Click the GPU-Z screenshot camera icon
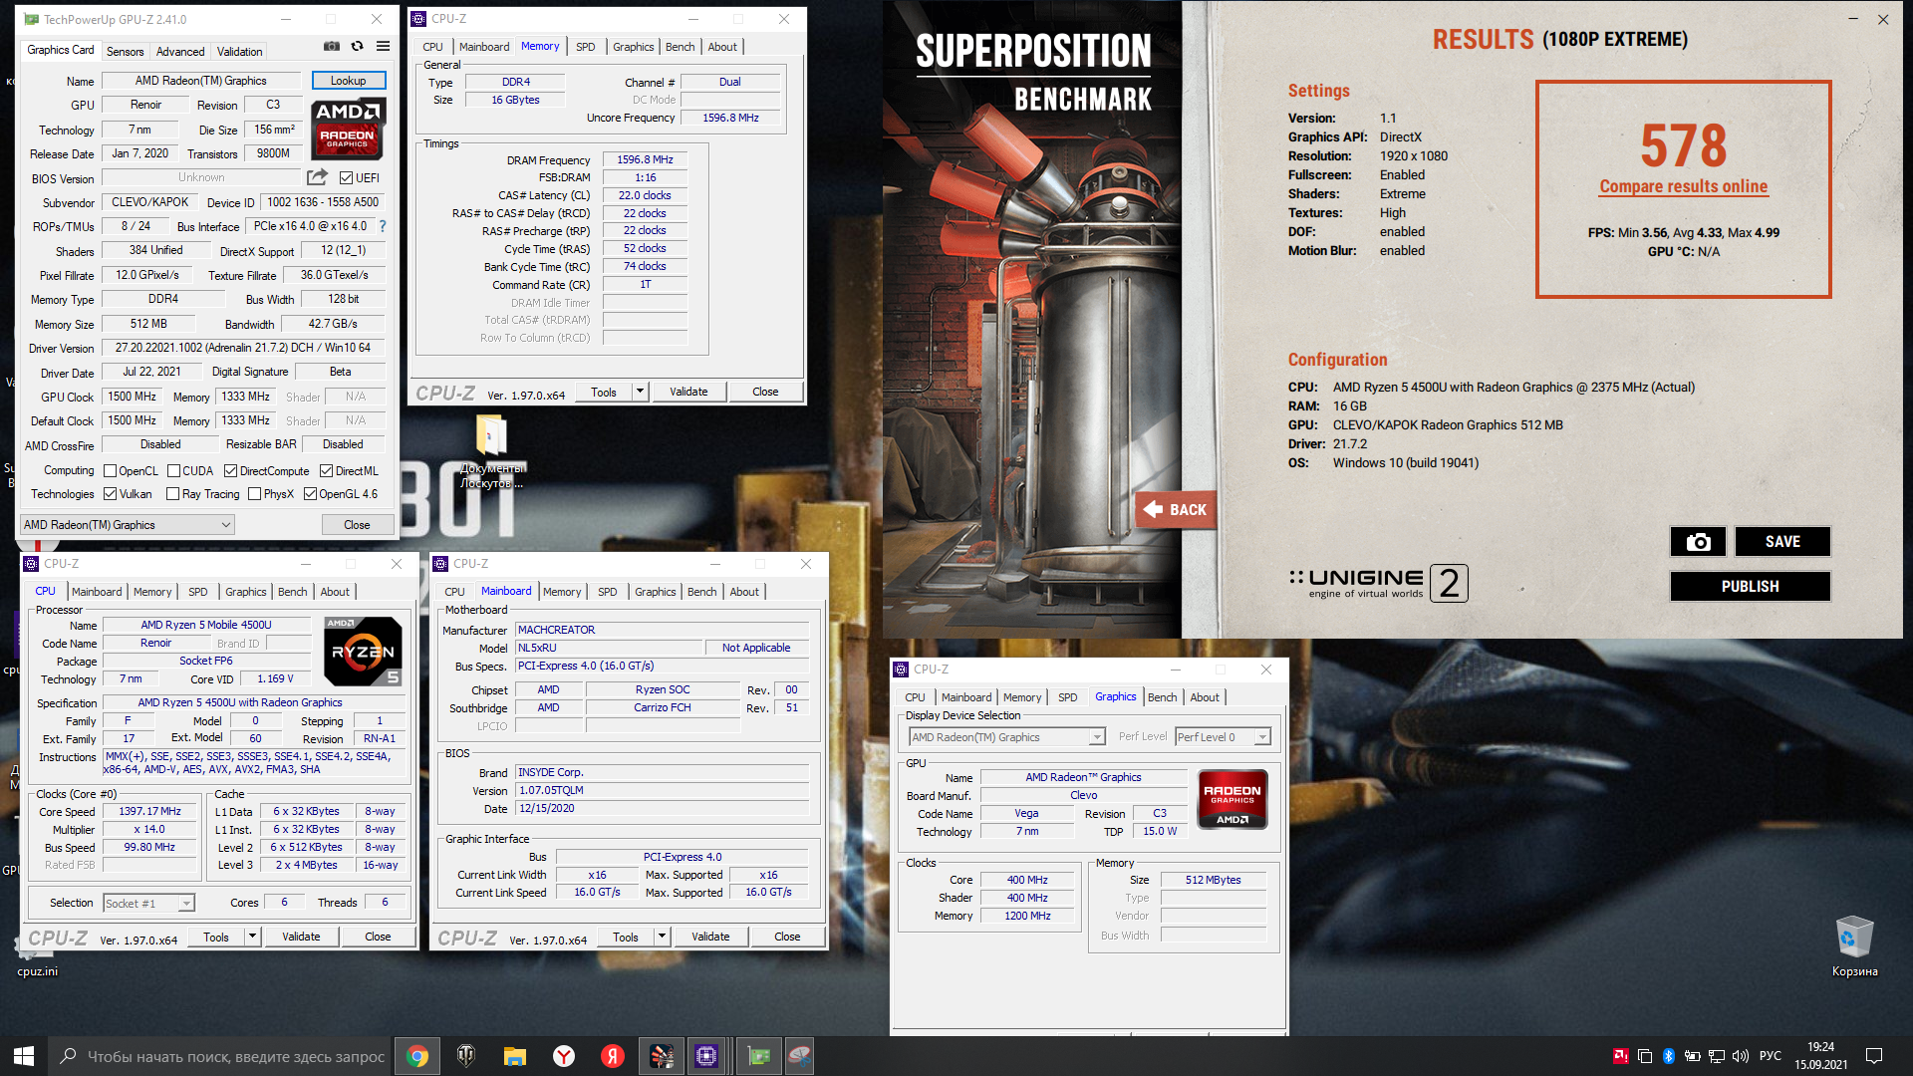 [332, 47]
